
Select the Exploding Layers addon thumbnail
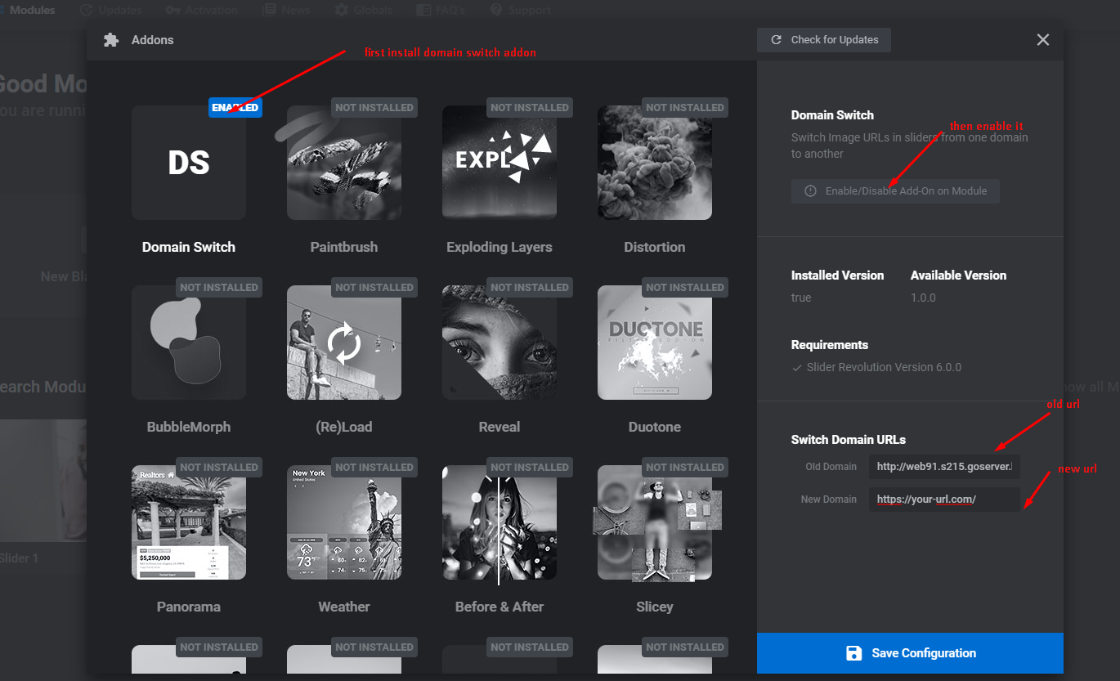tap(500, 163)
